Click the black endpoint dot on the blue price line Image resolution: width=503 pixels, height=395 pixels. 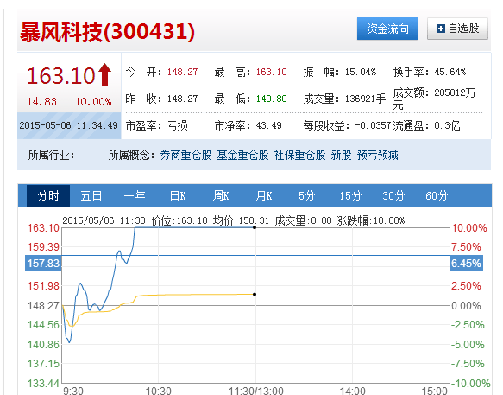(x=255, y=227)
